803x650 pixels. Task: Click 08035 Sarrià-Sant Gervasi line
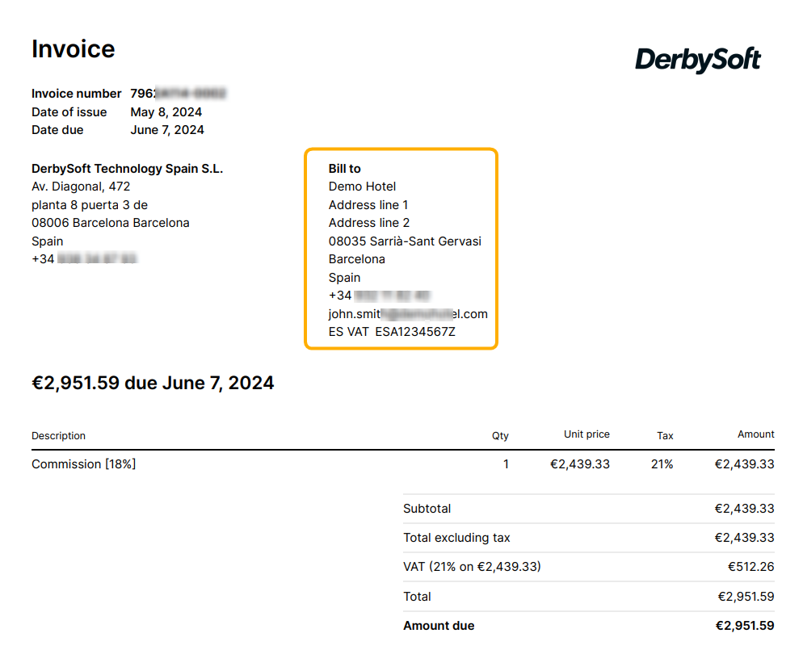click(405, 241)
